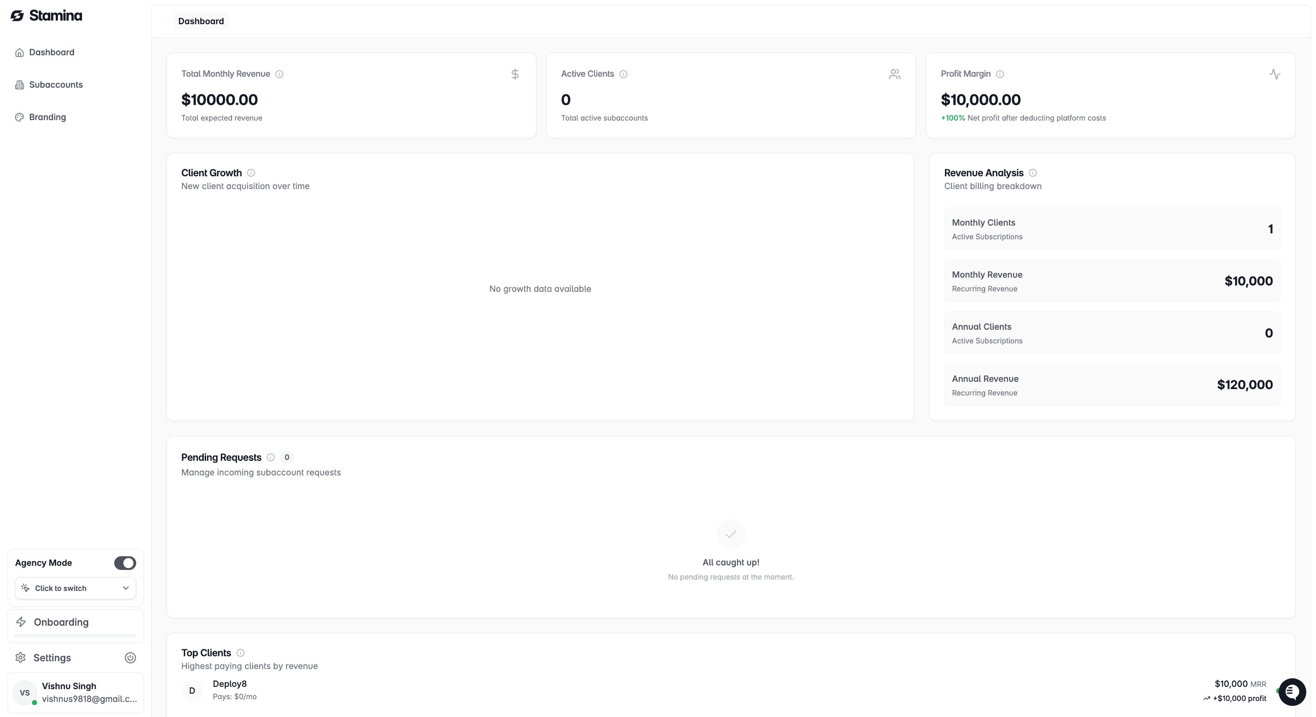The height and width of the screenshot is (717, 1316).
Task: Click the Onboarding progress bar
Action: [75, 636]
